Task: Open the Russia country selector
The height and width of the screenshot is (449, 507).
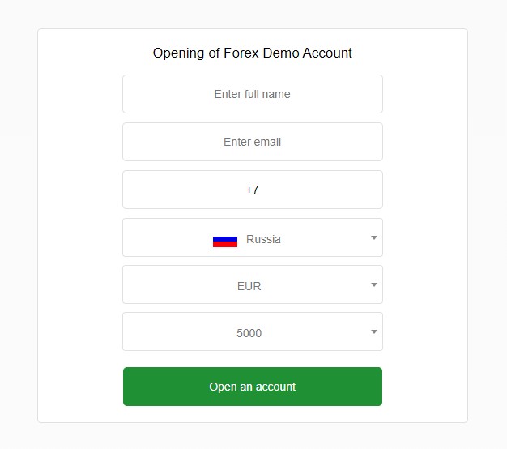Action: (253, 237)
